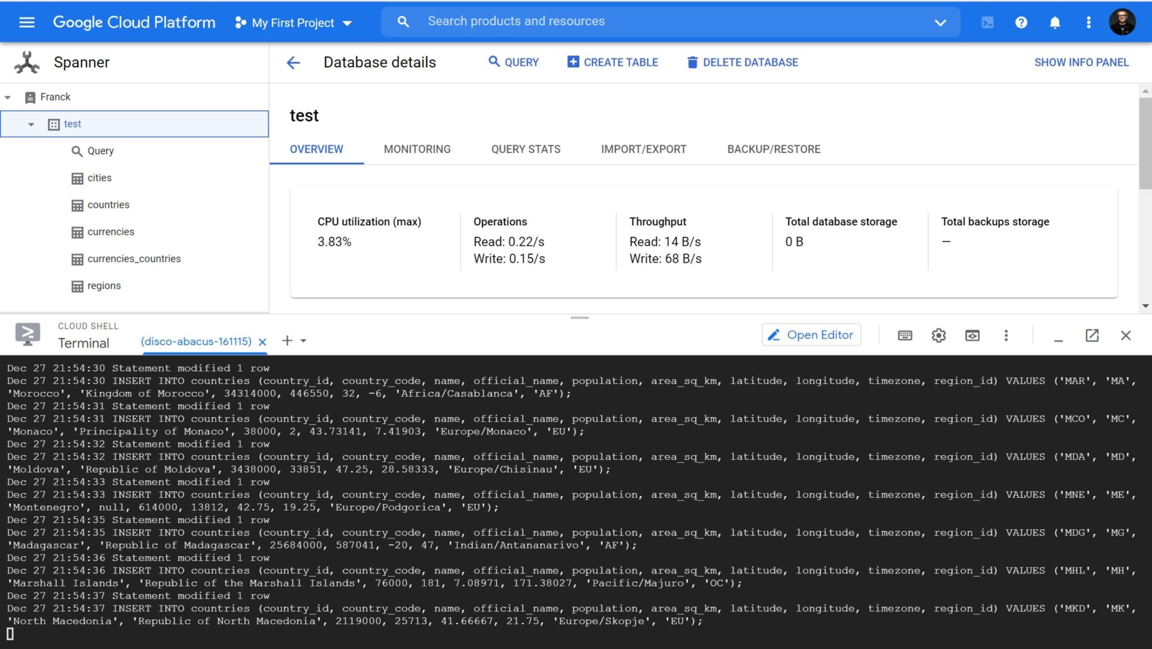Switch to the MONITORING tab

pos(417,149)
